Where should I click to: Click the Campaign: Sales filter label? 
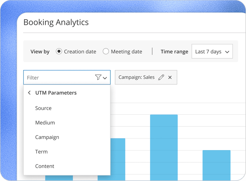(x=137, y=77)
